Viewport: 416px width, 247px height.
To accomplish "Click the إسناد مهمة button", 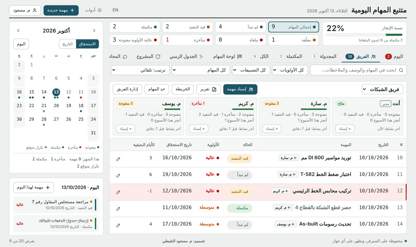I will [240, 89].
